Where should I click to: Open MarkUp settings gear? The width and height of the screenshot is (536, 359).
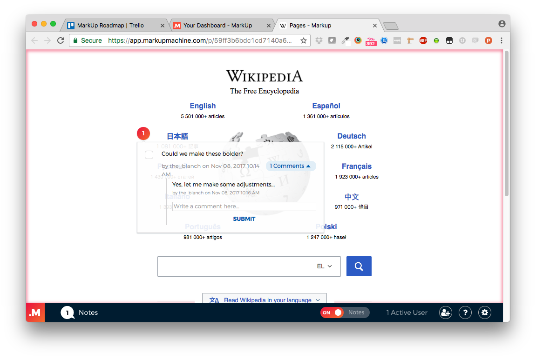484,312
